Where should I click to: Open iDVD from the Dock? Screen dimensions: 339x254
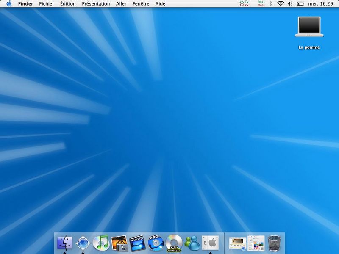(x=156, y=243)
